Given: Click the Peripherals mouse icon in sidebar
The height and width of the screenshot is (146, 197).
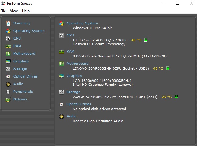Looking at the screenshot, I should (8, 92).
